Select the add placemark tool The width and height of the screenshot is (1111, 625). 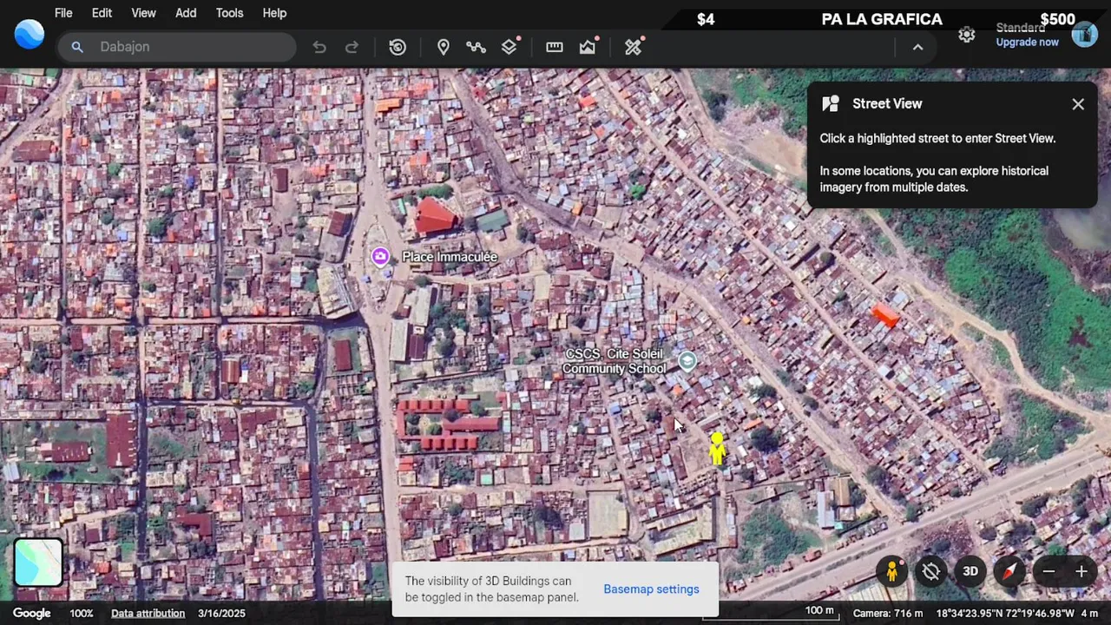pyautogui.click(x=444, y=47)
